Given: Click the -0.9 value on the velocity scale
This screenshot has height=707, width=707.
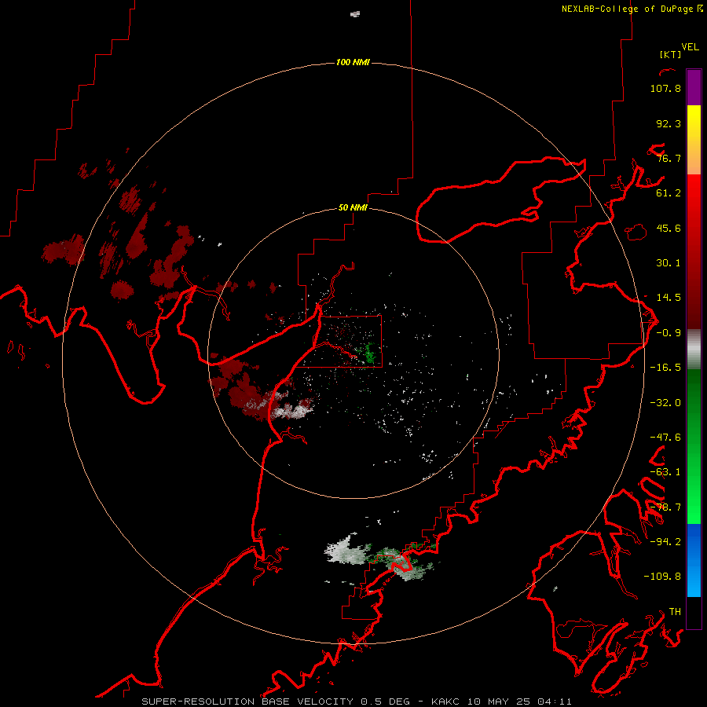Looking at the screenshot, I should [x=669, y=333].
